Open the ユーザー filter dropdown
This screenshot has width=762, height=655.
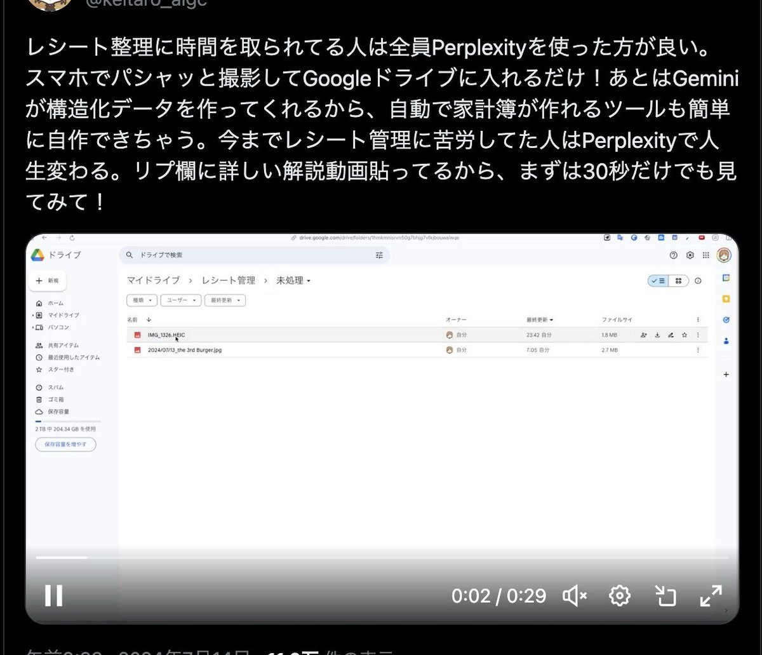pyautogui.click(x=180, y=300)
